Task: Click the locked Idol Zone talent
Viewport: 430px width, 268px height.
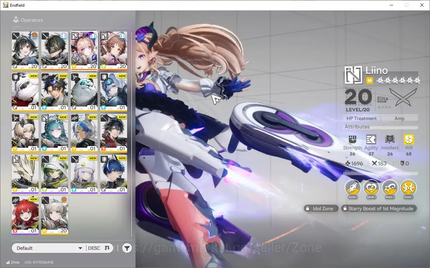Action: tap(321, 208)
